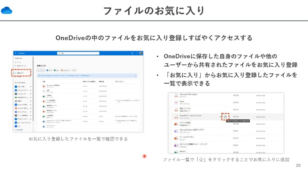Click the search box in the OneDrive header
Viewport: 308px width, 171px height.
(x=78, y=53)
